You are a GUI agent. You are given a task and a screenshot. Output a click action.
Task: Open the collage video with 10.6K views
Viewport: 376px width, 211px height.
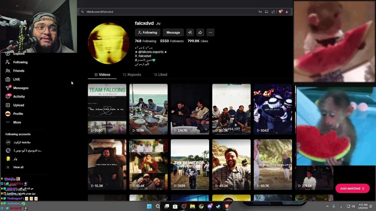pos(148,164)
